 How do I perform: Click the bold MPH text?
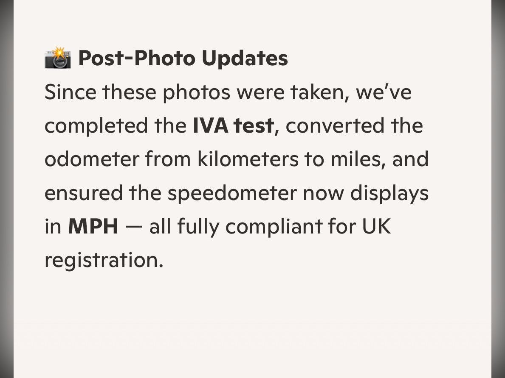pyautogui.click(x=93, y=226)
